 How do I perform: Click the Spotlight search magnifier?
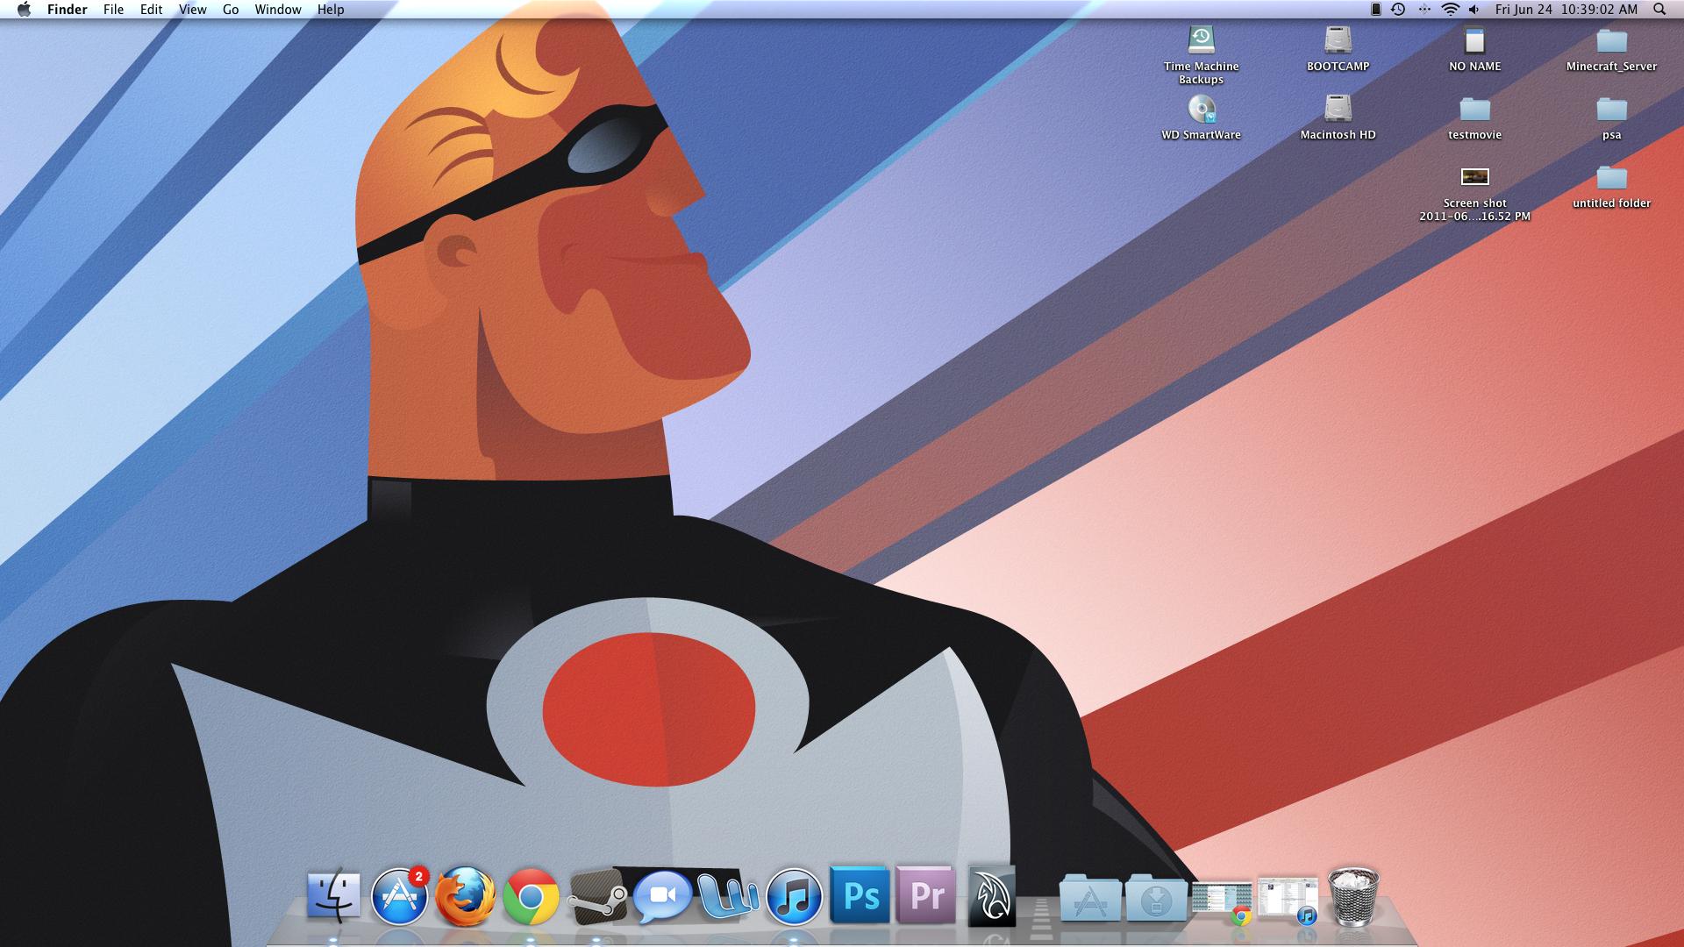1659,10
